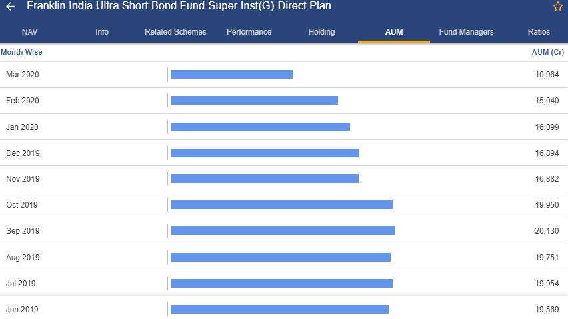
Task: Click the AUM (Cr) column header
Action: pyautogui.click(x=548, y=52)
